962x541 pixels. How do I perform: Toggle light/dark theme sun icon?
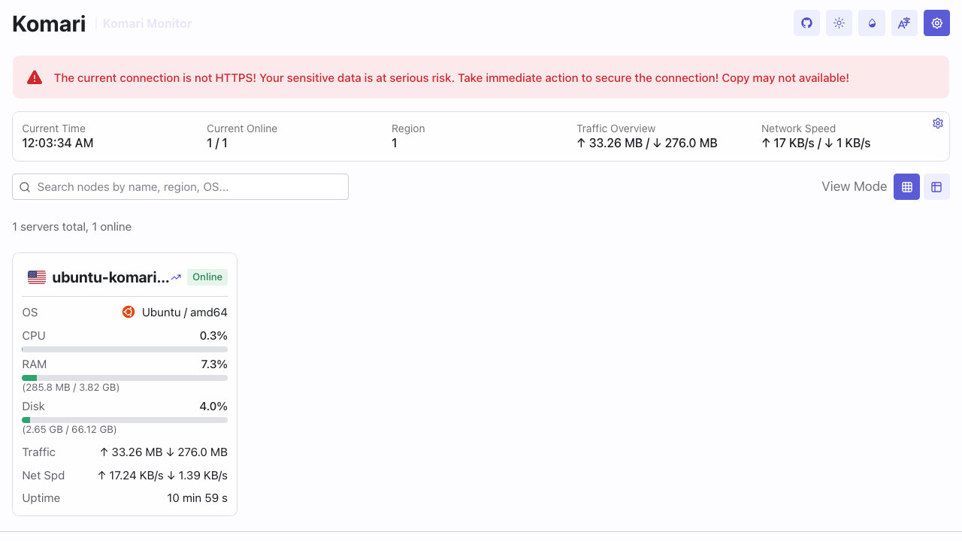839,23
